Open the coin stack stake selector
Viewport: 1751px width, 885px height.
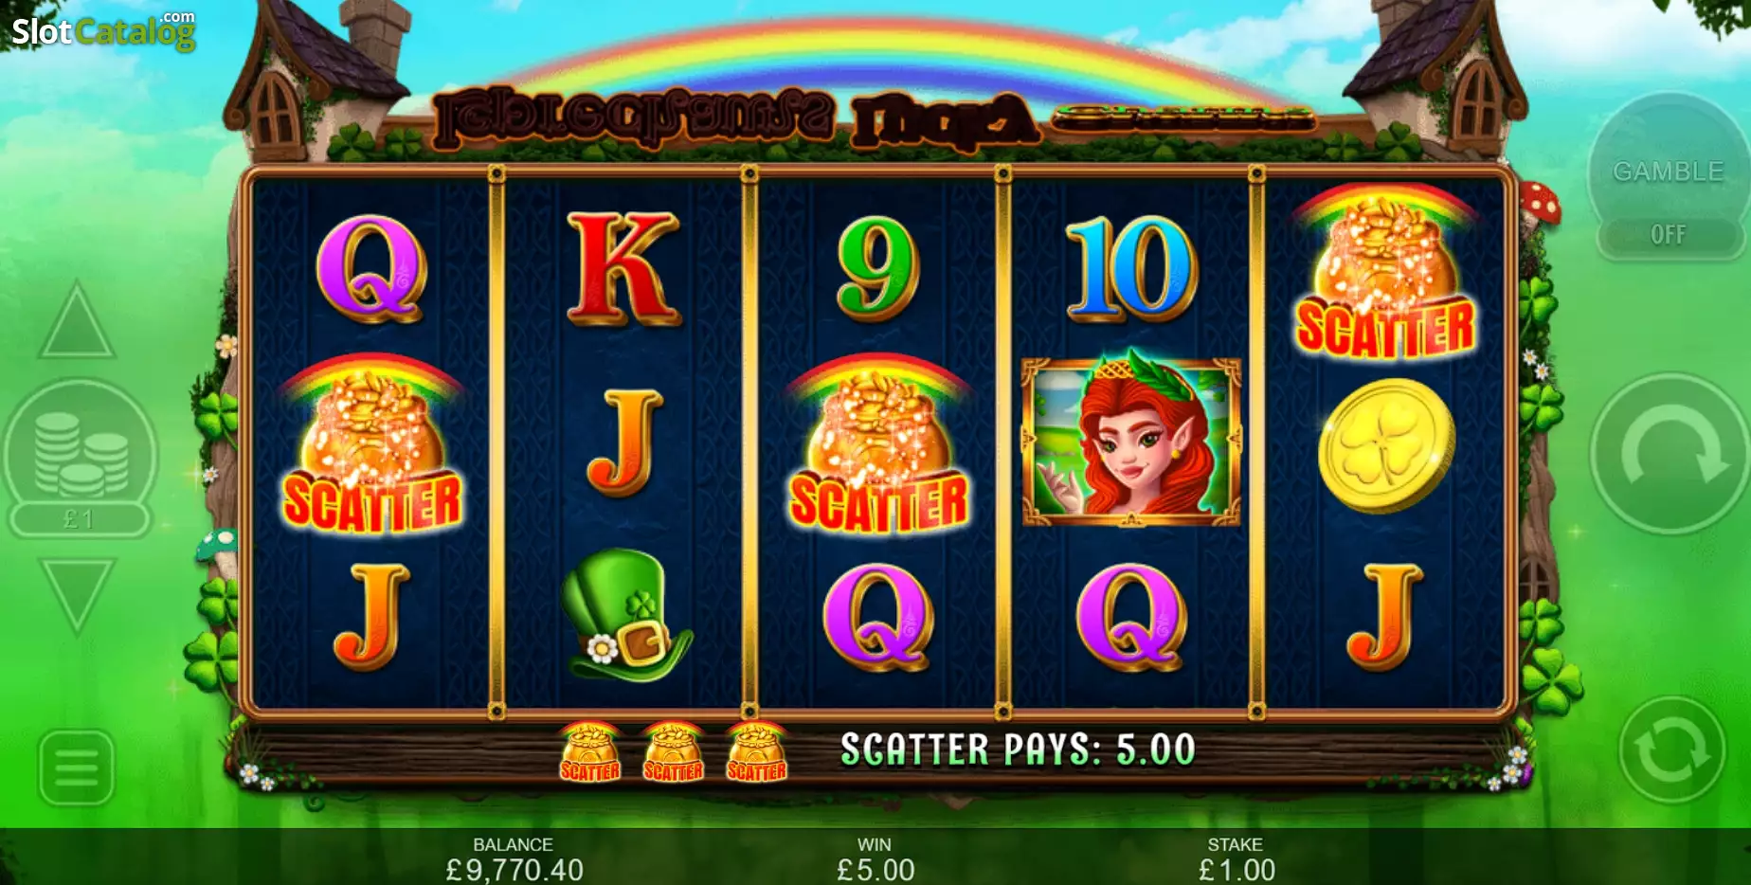click(x=81, y=454)
